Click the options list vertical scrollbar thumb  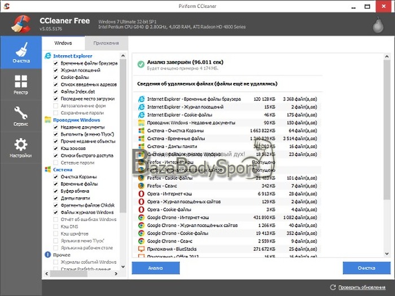click(x=122, y=136)
